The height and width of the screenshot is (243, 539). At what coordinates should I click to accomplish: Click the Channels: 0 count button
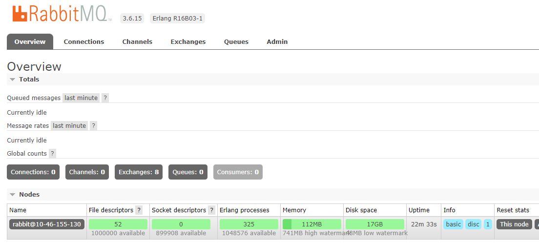click(87, 172)
